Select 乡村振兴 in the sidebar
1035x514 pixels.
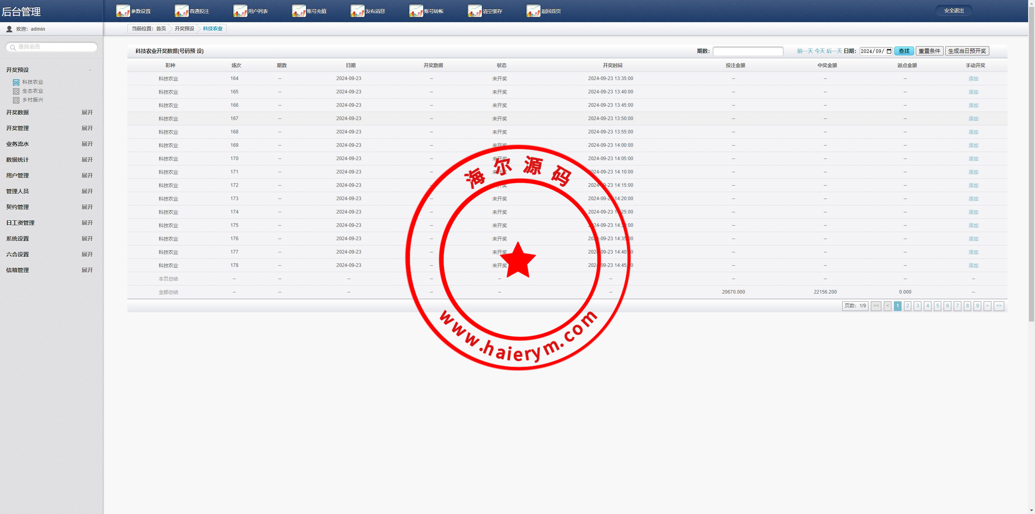point(32,100)
